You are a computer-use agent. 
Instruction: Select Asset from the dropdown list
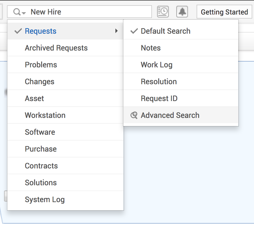click(x=34, y=98)
